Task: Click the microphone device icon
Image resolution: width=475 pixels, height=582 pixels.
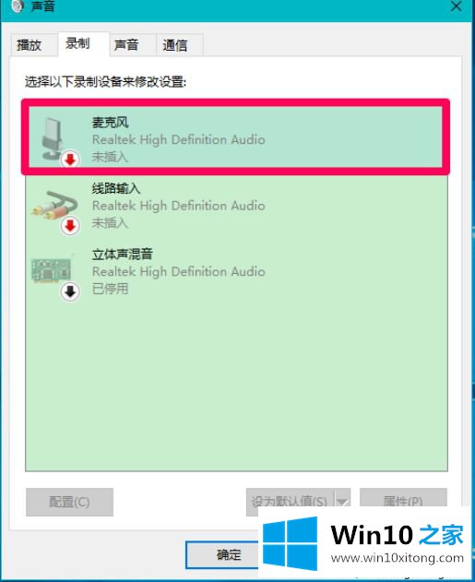Action: pos(52,138)
